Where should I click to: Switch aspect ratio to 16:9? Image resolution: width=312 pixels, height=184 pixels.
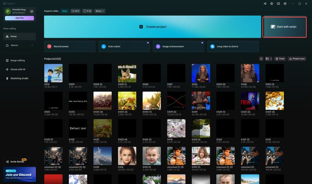75,11
